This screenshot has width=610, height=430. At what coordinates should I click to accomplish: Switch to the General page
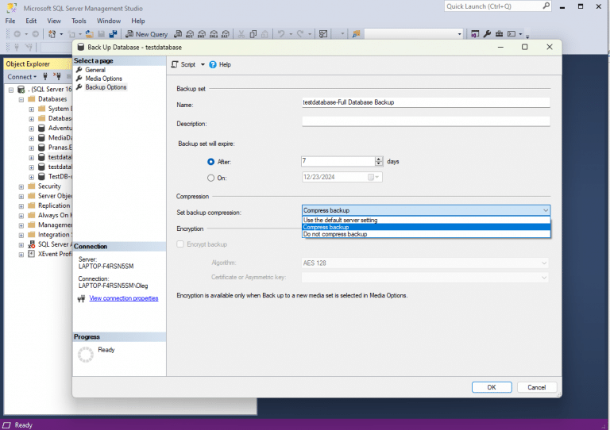click(95, 70)
